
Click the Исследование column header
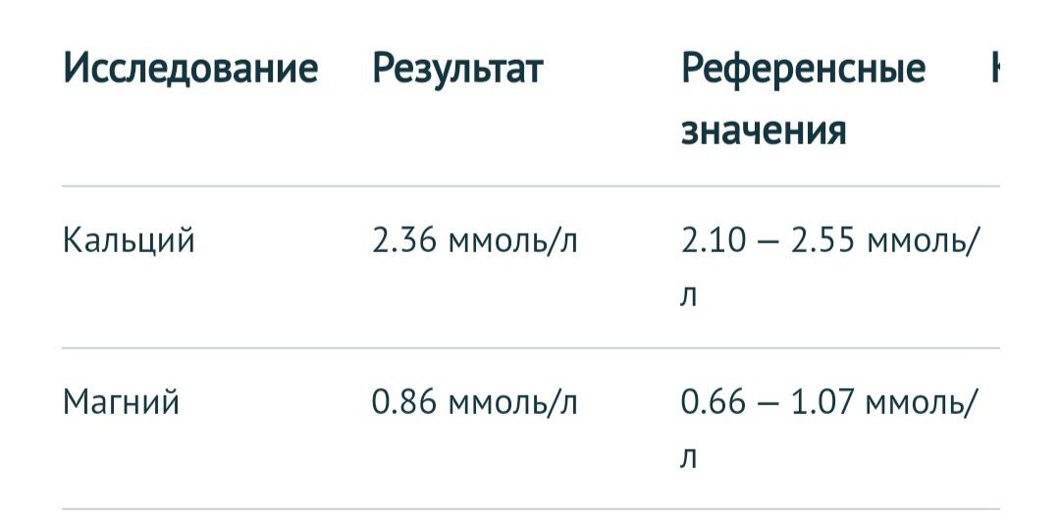click(x=190, y=69)
